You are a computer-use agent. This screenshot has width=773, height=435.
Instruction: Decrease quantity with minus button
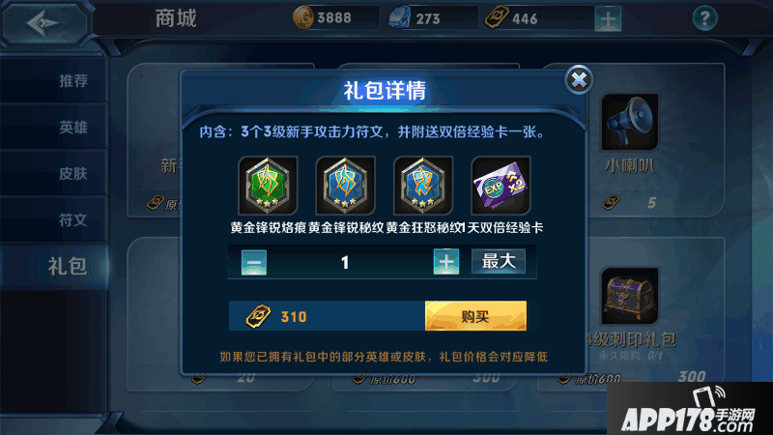click(254, 262)
